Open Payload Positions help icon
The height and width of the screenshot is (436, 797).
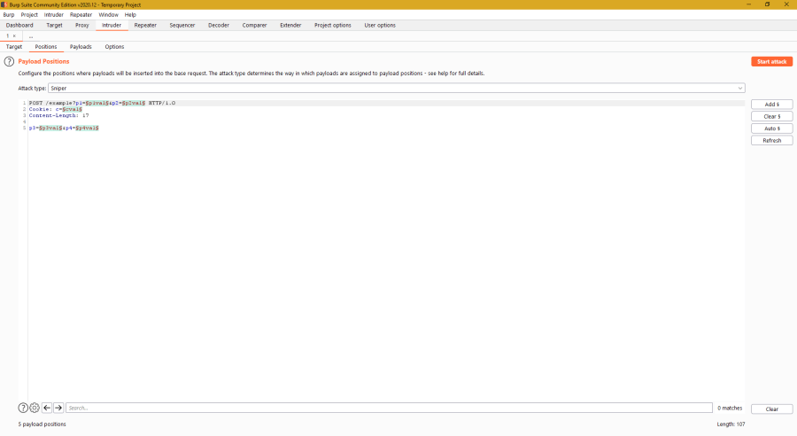(x=9, y=61)
